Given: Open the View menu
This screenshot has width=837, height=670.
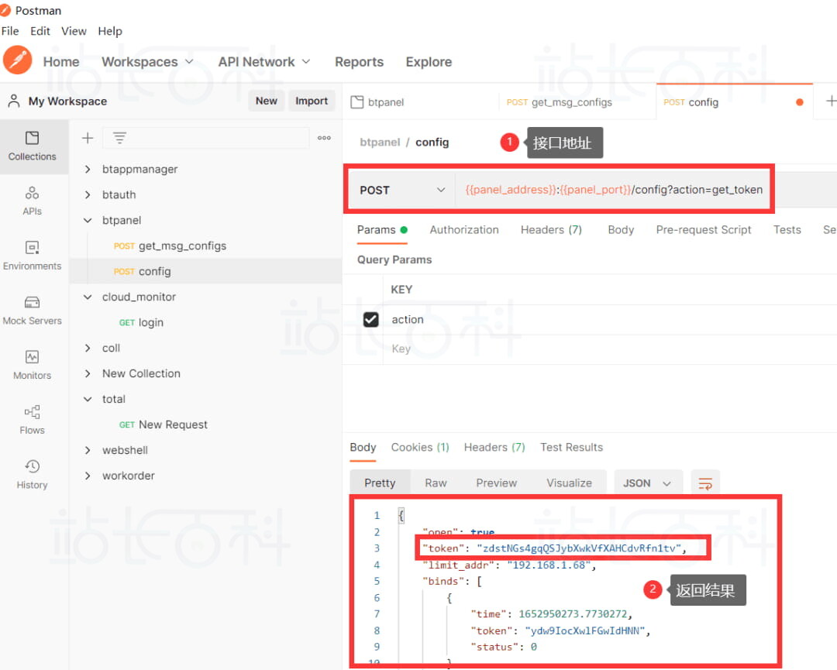Looking at the screenshot, I should click(x=74, y=31).
